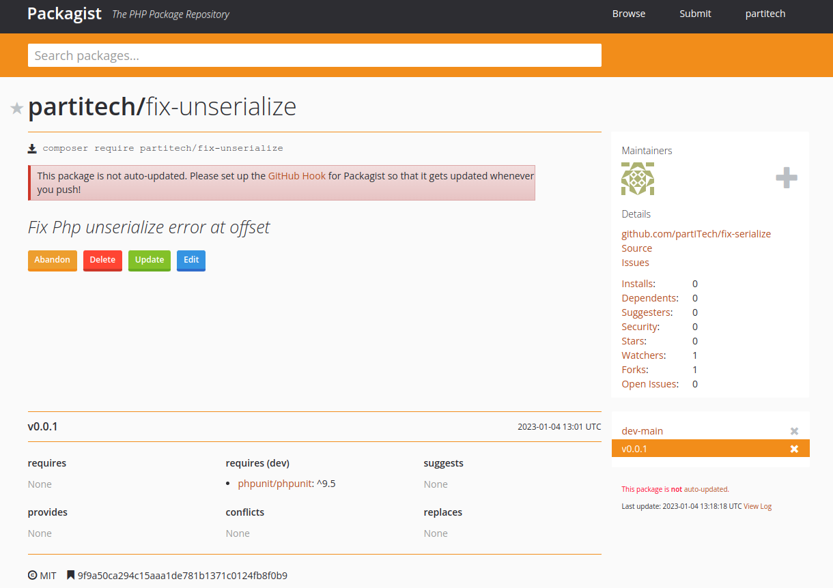This screenshot has width=833, height=588.
Task: Open the Browse menu item
Action: point(629,14)
